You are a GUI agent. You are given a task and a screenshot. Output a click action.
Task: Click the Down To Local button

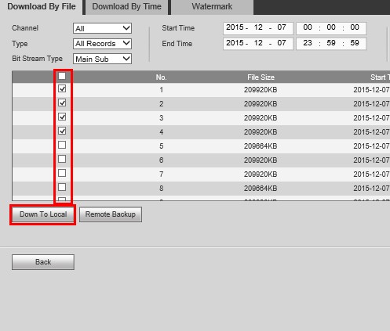point(43,214)
